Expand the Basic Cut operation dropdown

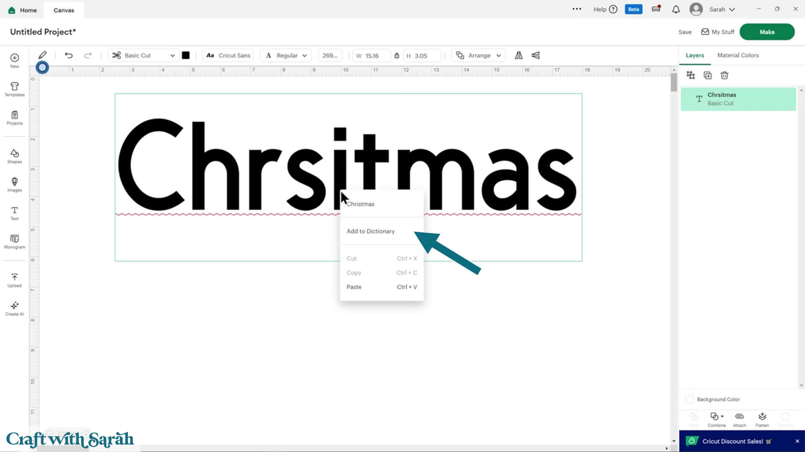point(145,55)
